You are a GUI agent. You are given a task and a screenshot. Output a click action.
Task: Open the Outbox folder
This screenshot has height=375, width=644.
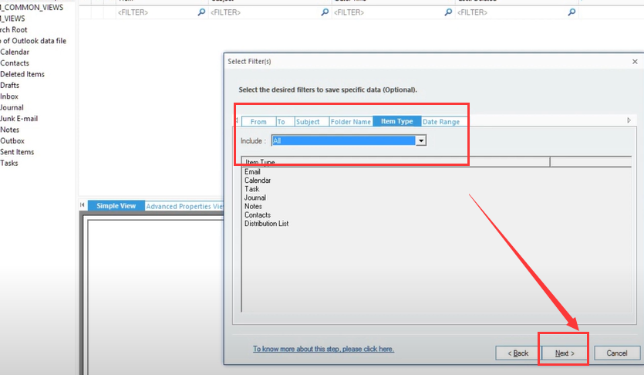12,140
